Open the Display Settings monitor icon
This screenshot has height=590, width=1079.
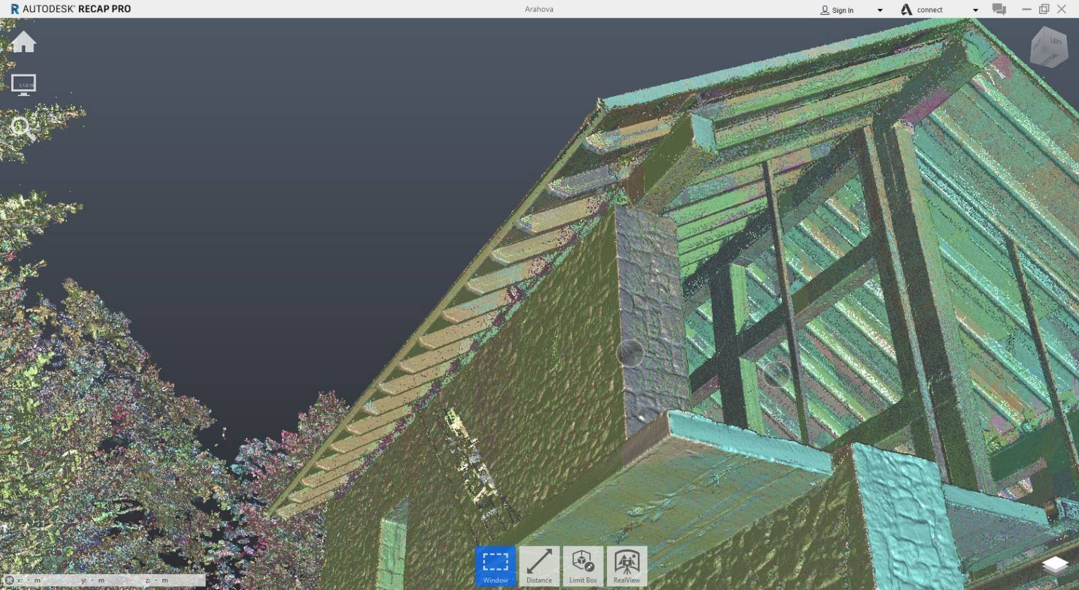tap(24, 85)
